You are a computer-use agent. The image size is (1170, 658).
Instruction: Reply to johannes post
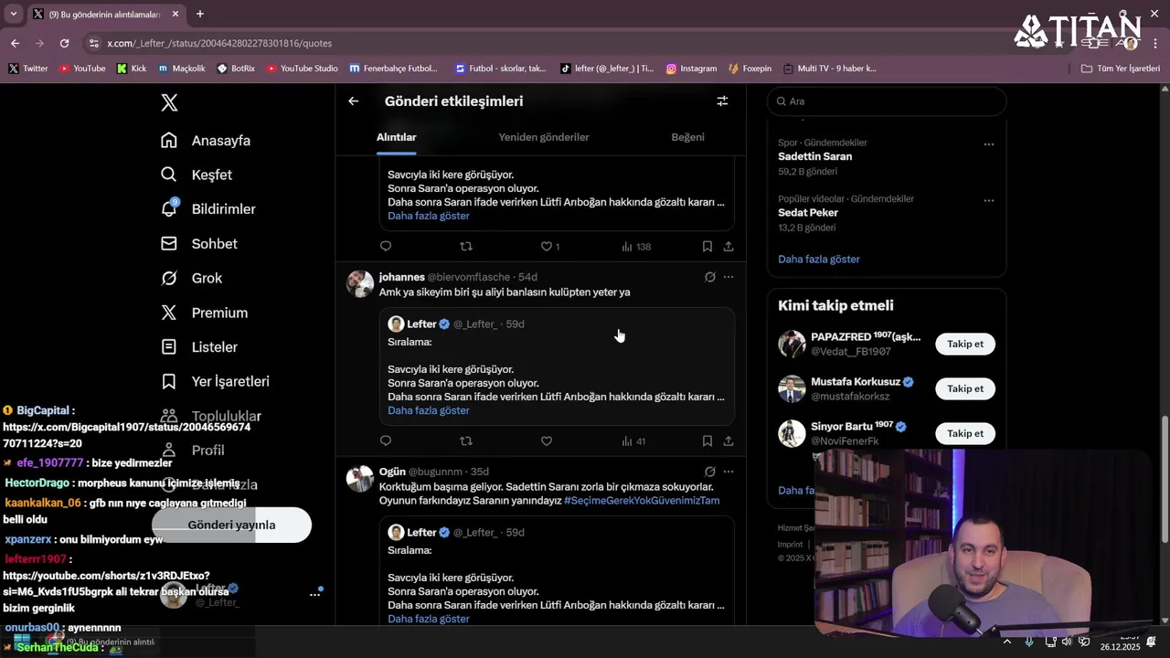[x=386, y=441]
